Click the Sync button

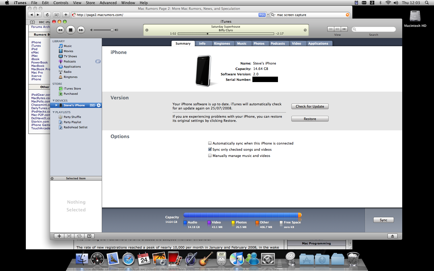coord(384,220)
